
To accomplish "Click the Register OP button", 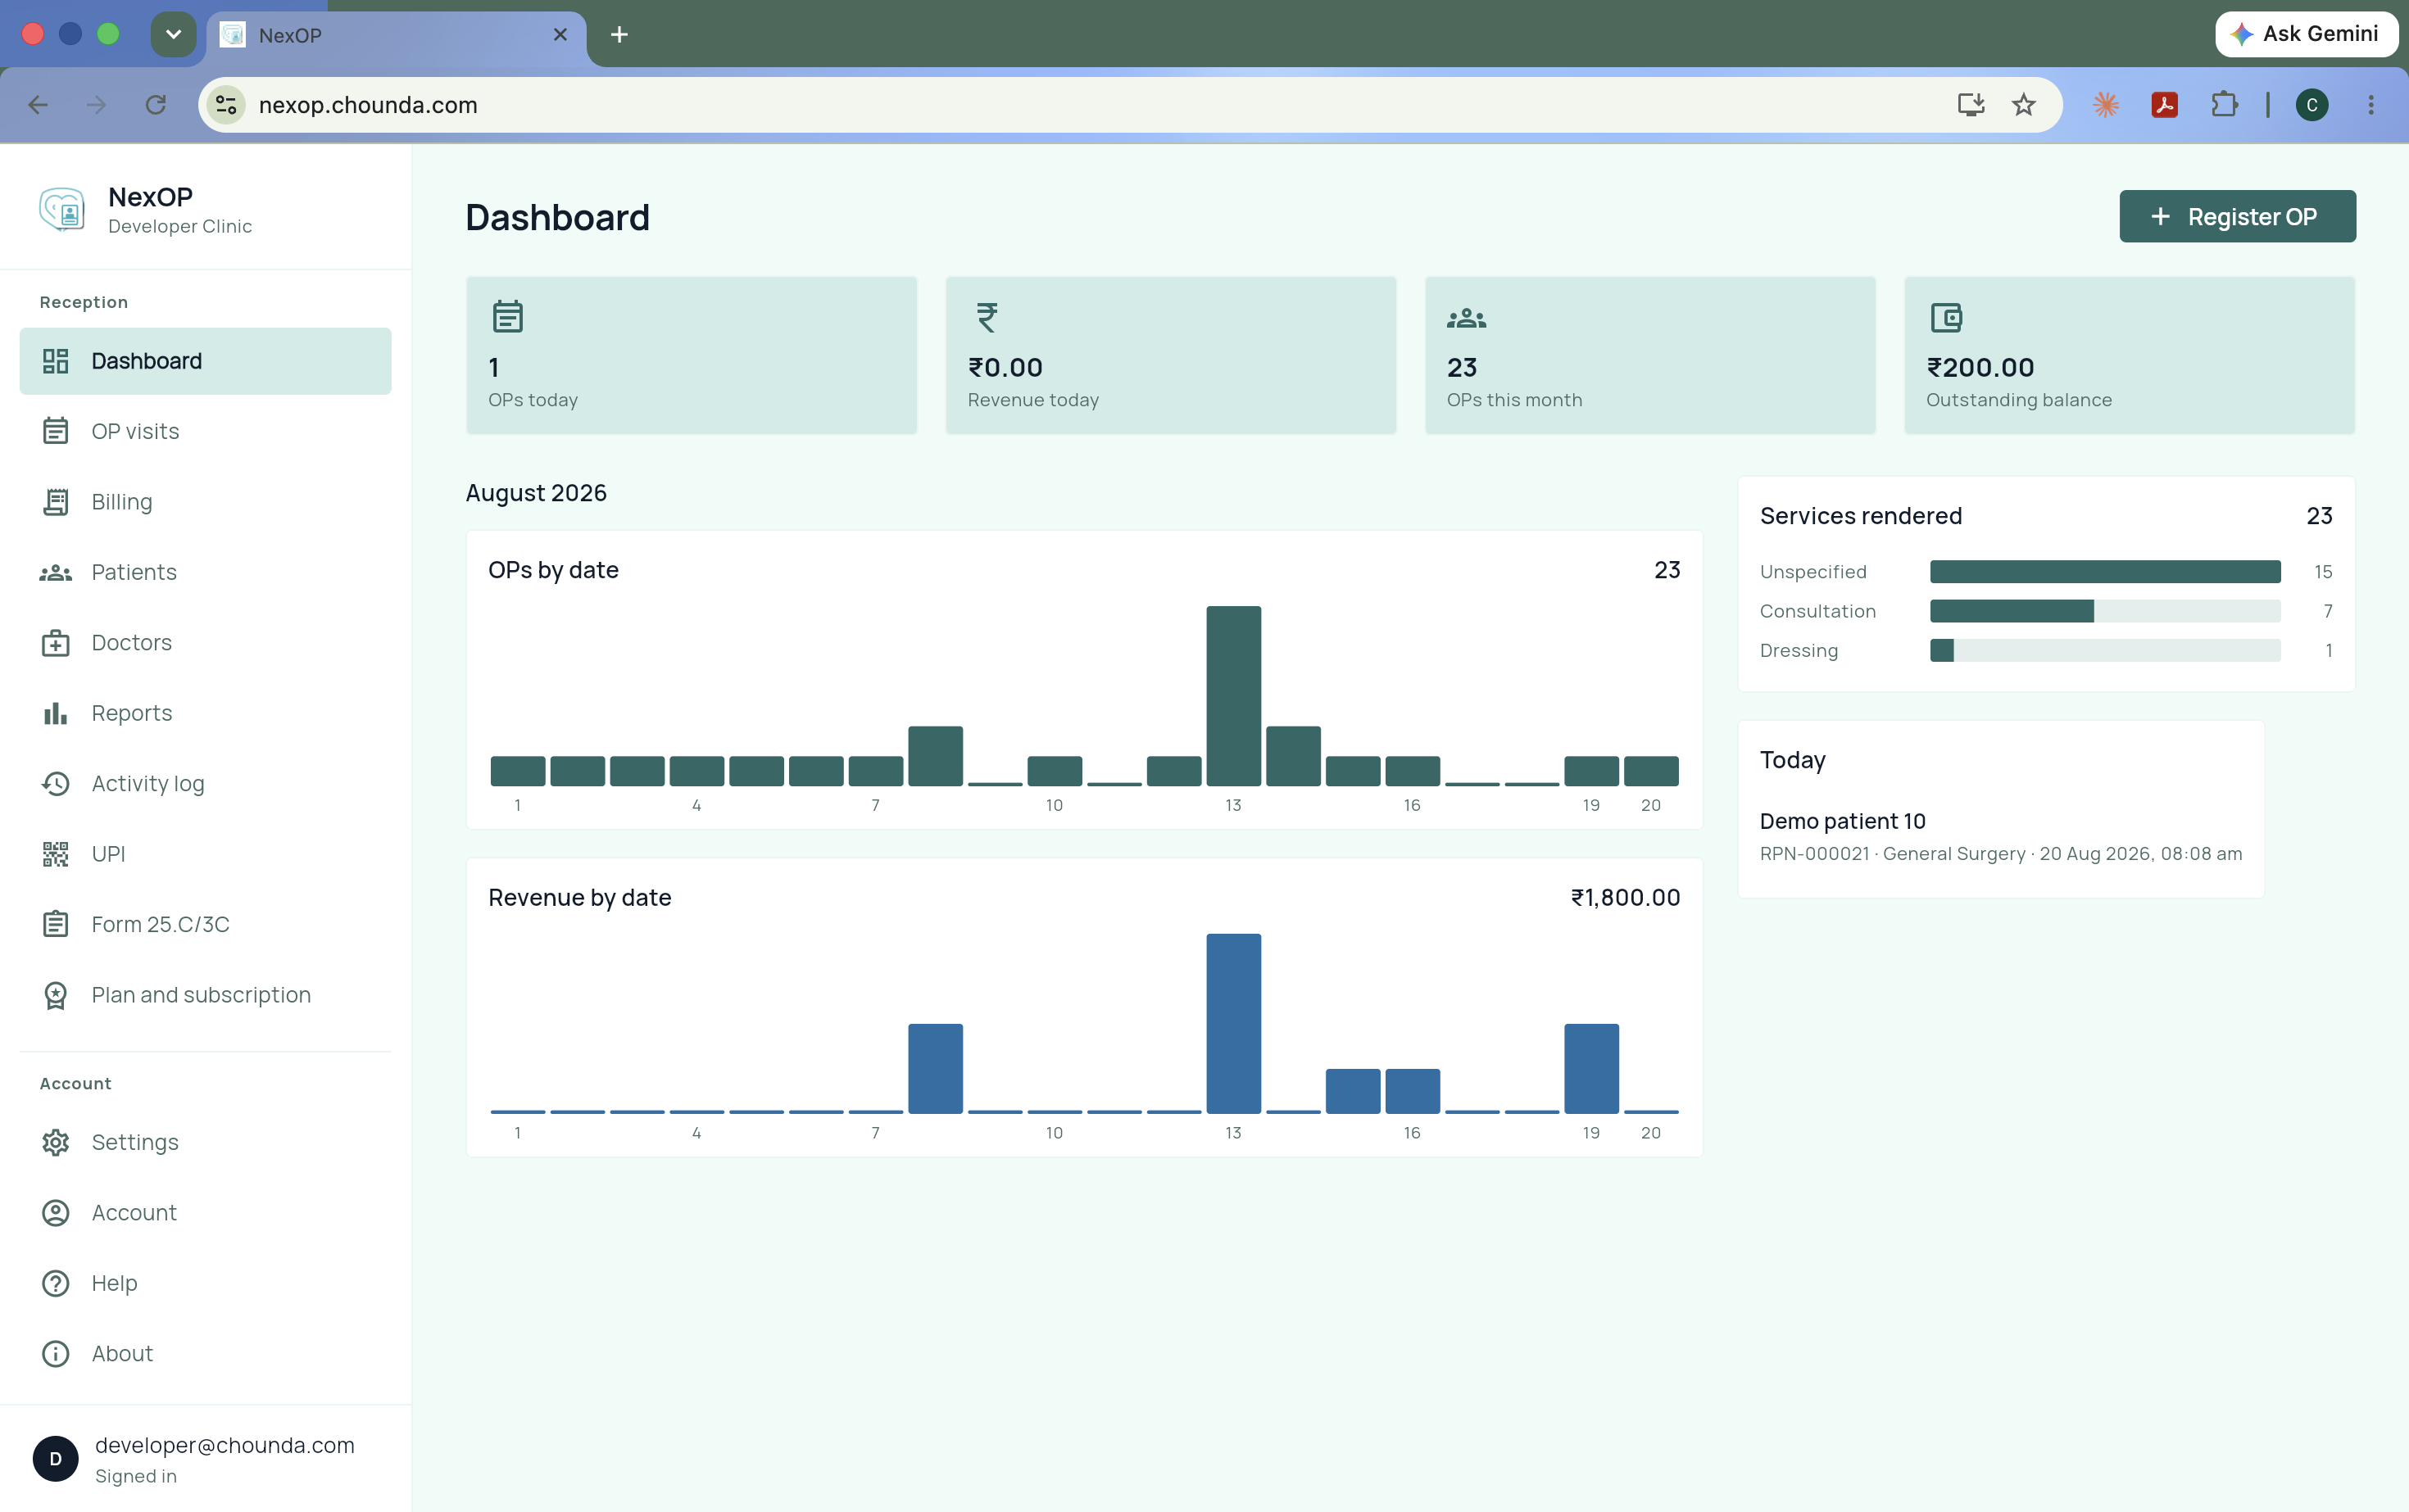I will click(2237, 216).
